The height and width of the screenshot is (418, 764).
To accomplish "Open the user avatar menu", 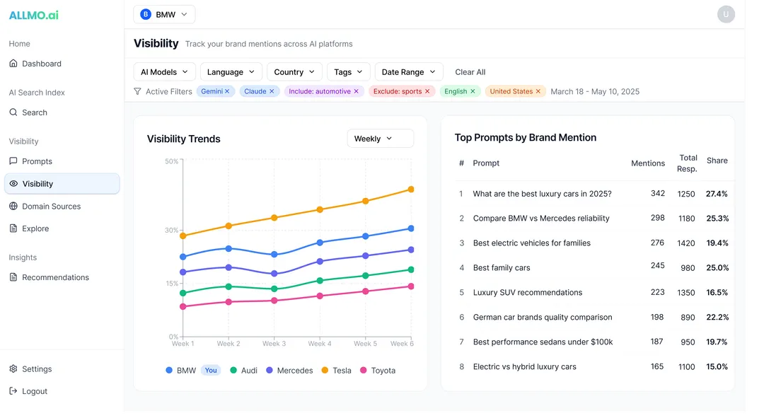I will click(726, 15).
